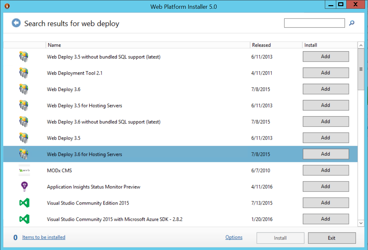
Task: Add Web Deploy 3.5 without bundled SQL support
Action: pos(326,56)
